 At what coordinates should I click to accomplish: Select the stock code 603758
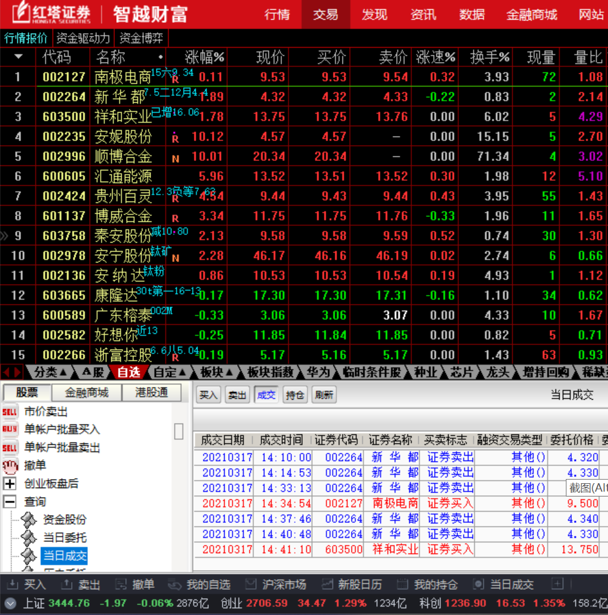click(64, 236)
